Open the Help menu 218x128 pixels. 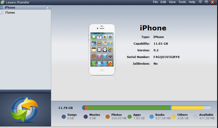[x=192, y=2]
